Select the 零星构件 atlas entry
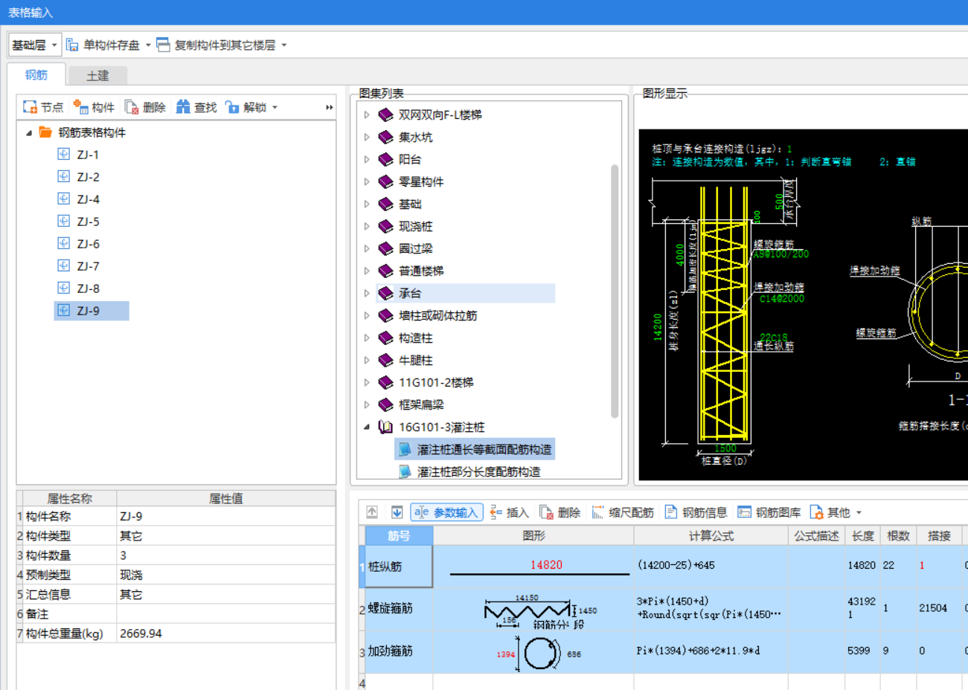 point(421,181)
